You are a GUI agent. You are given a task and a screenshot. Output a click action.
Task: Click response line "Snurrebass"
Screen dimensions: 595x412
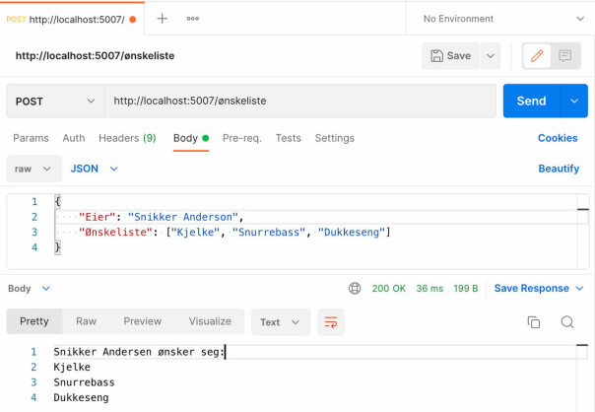coord(84,382)
